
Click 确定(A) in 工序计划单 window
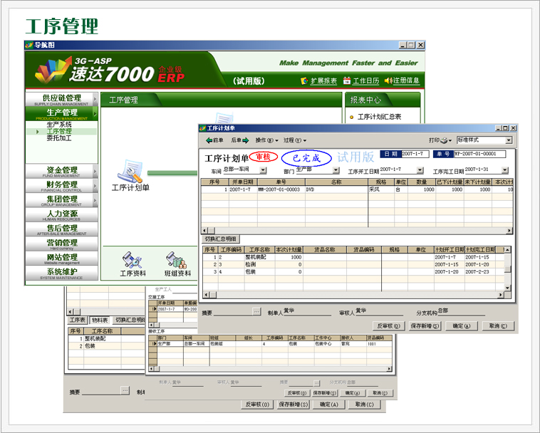pyautogui.click(x=462, y=325)
